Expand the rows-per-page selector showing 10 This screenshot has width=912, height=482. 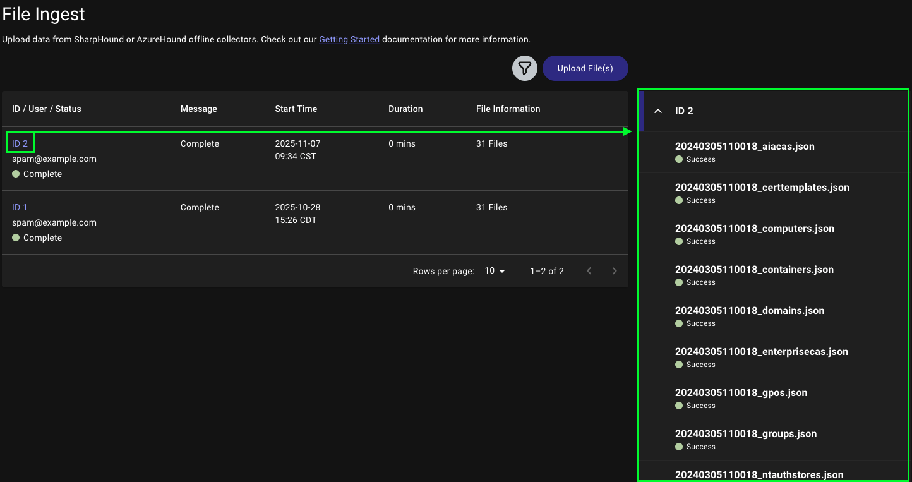(495, 270)
